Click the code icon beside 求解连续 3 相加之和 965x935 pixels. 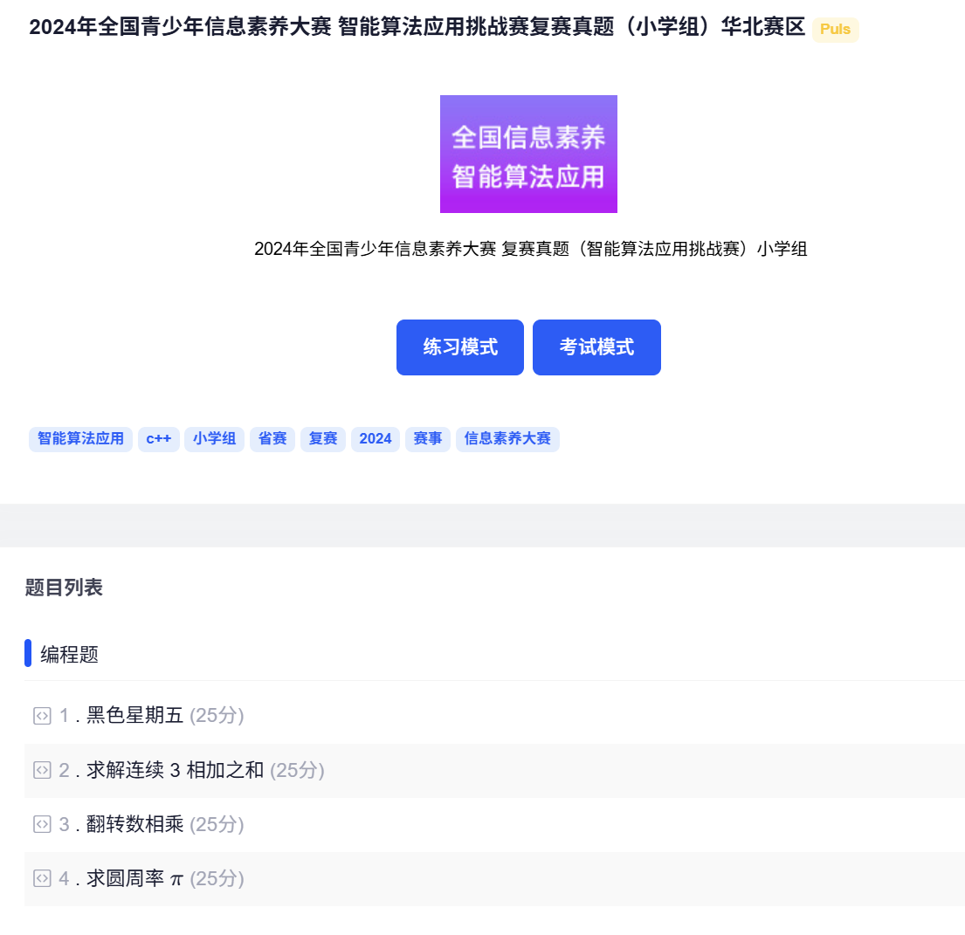pyautogui.click(x=42, y=770)
